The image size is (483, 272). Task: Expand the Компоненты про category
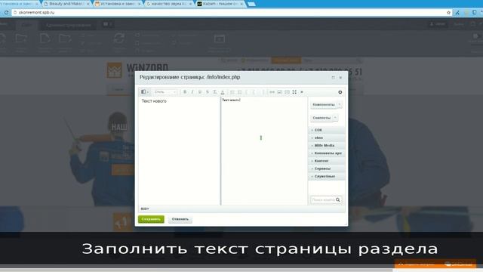coord(327,153)
